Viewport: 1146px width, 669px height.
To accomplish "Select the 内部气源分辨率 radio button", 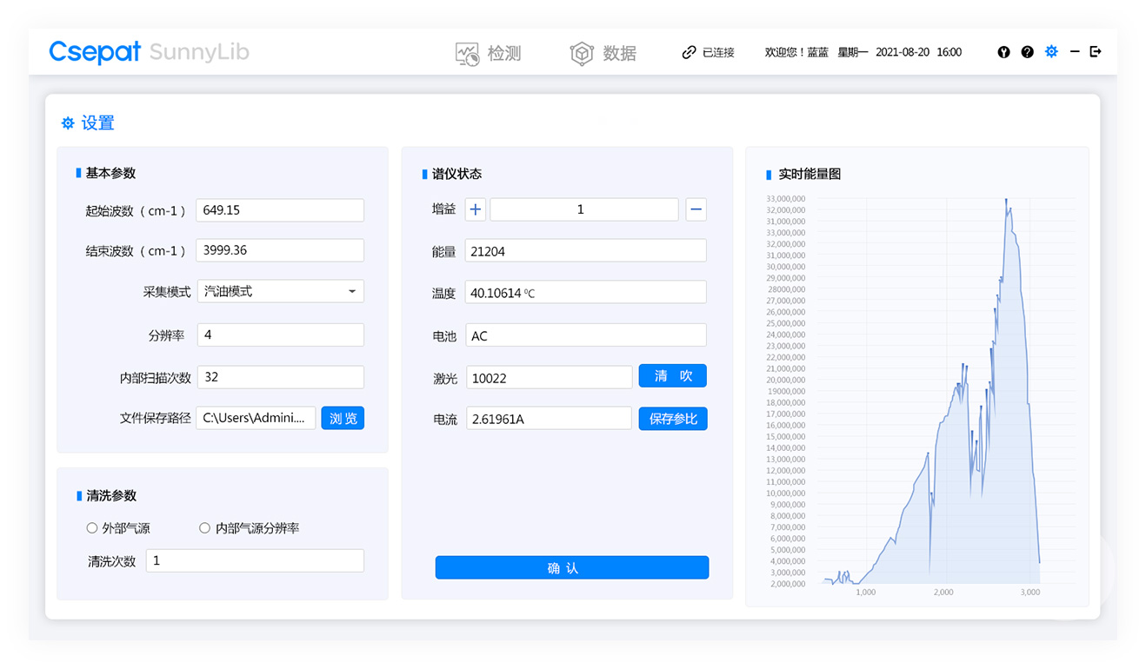I will (x=204, y=527).
